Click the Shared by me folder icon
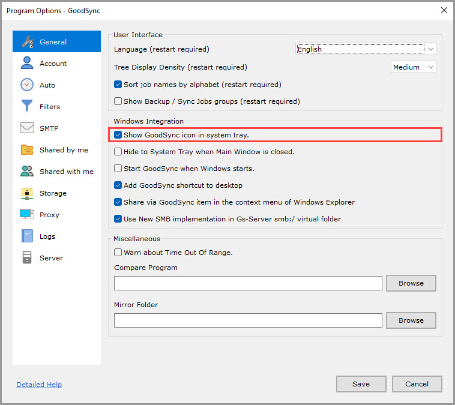The width and height of the screenshot is (455, 405). coord(26,149)
